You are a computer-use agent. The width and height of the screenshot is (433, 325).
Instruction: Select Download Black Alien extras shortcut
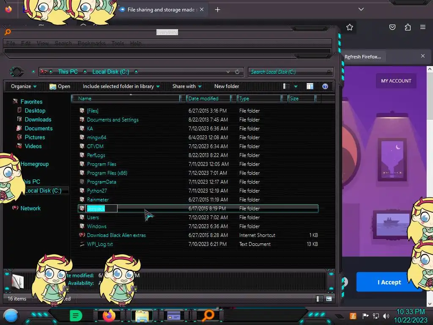click(x=116, y=235)
